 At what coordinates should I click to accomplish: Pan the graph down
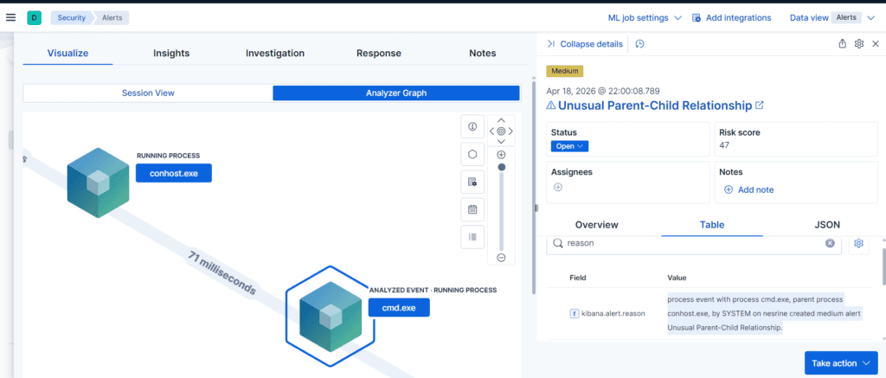click(x=501, y=141)
